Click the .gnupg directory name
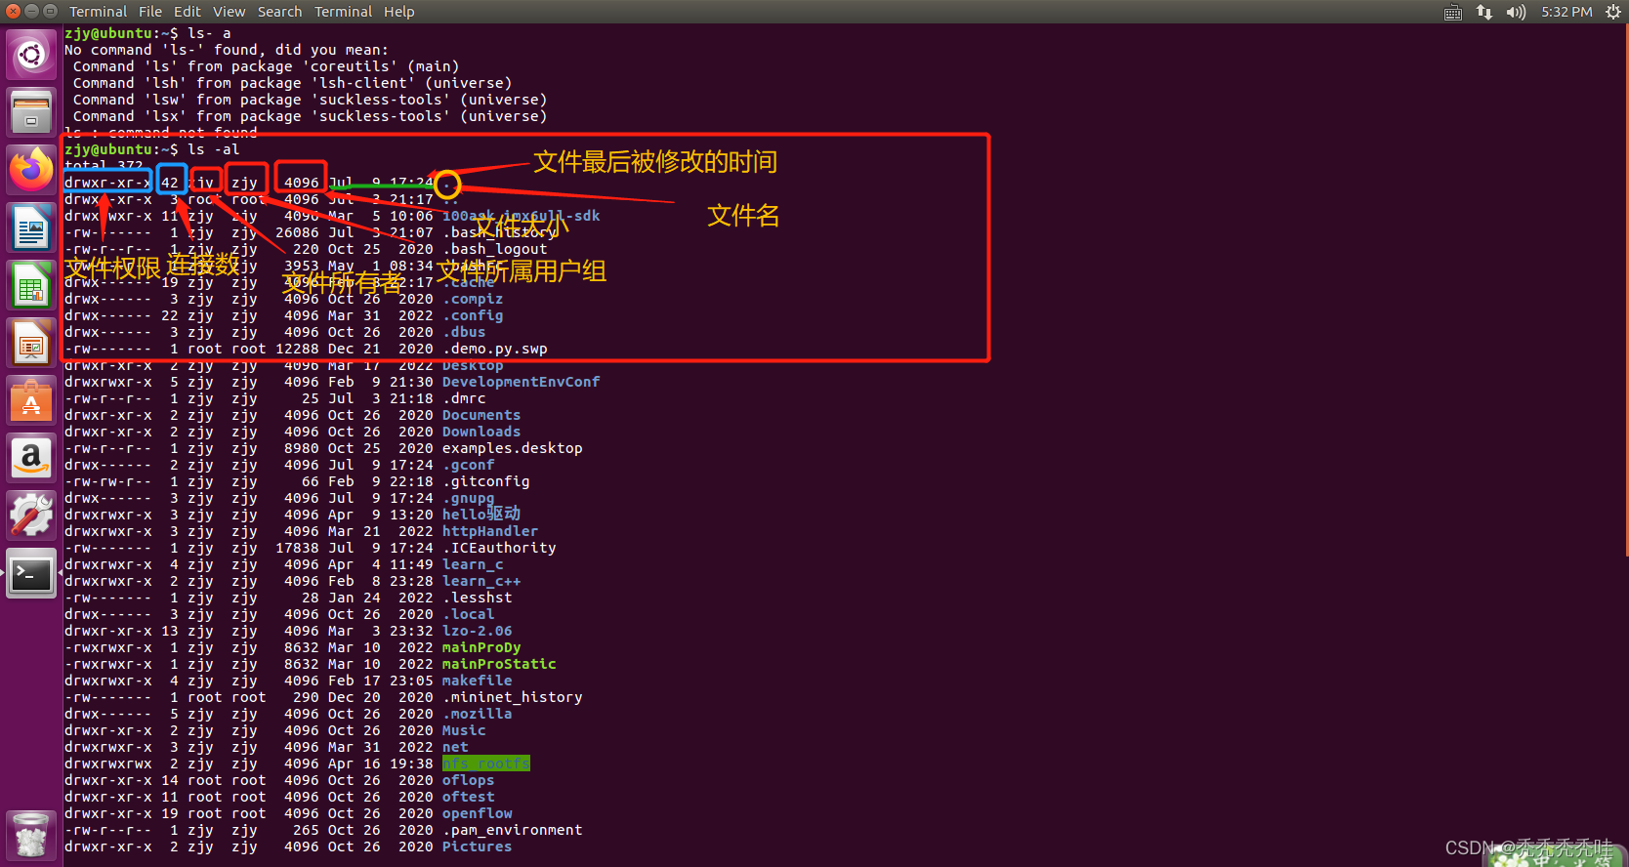Screen dimensions: 1629x867 (468, 498)
